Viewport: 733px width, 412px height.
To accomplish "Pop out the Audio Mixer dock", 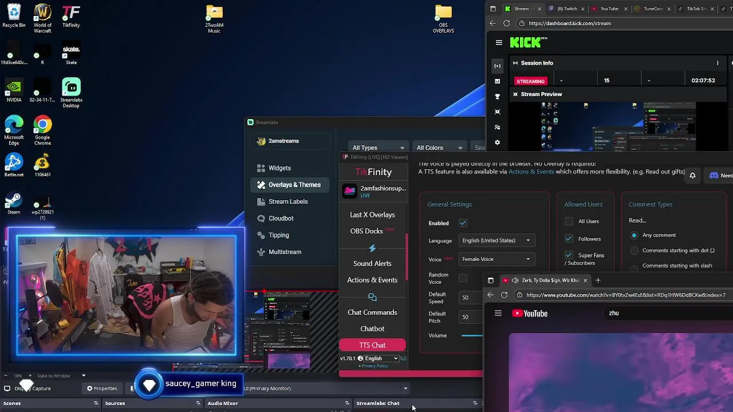I will pyautogui.click(x=347, y=403).
